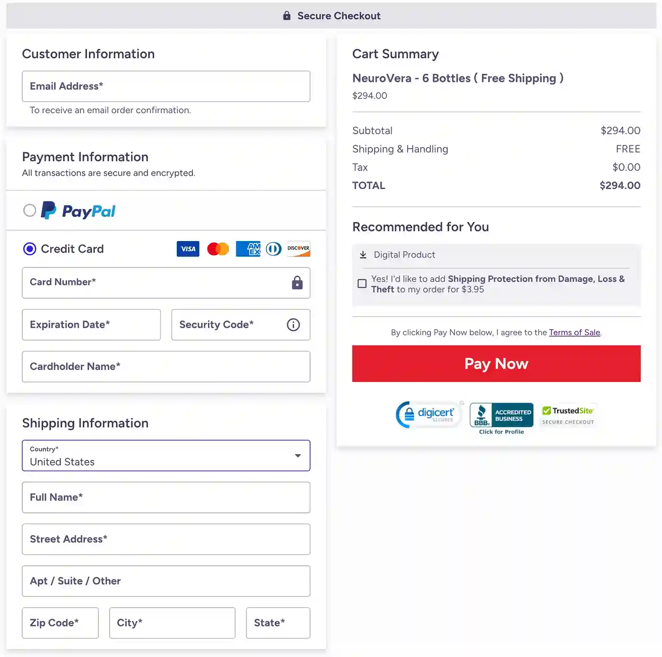
Task: Click the Secure Checkout lock icon
Action: (x=287, y=16)
